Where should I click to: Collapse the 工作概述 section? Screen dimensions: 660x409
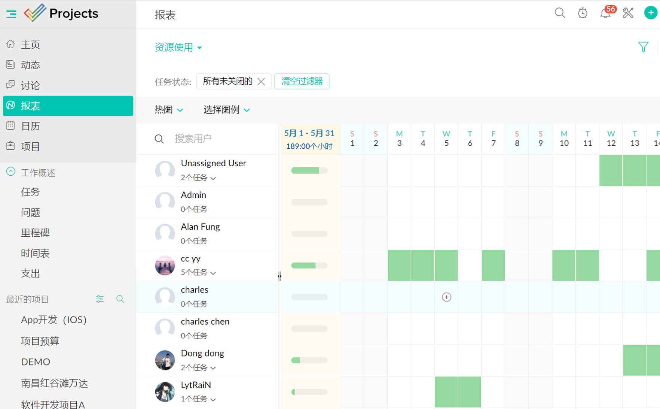[x=11, y=172]
